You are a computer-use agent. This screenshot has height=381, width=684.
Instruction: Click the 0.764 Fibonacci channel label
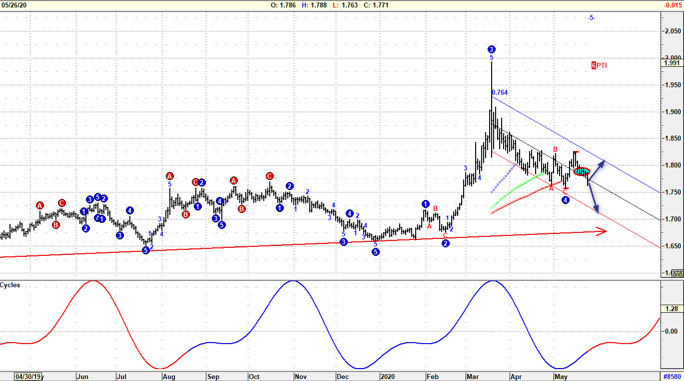(500, 93)
